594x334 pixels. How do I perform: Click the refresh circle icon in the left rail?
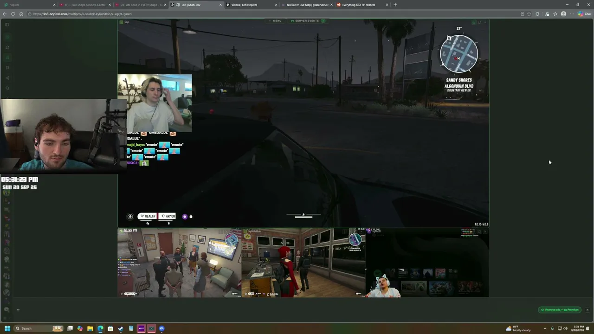tap(7, 47)
